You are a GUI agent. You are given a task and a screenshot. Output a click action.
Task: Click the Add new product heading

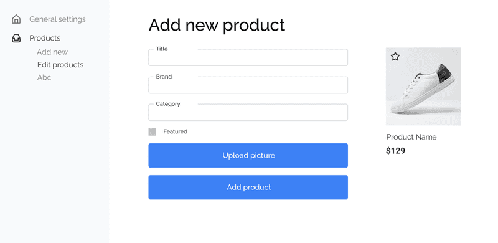pyautogui.click(x=217, y=25)
